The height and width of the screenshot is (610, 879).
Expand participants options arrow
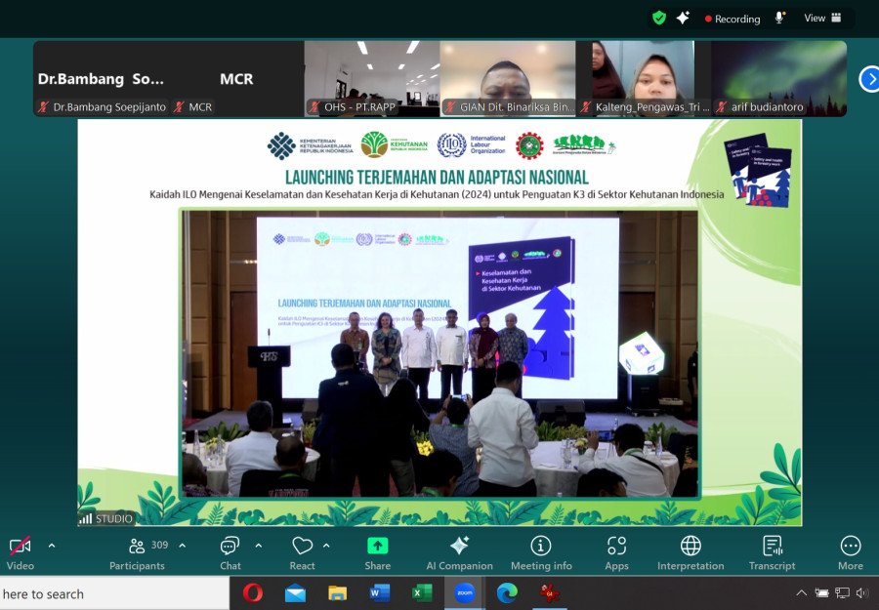(183, 545)
